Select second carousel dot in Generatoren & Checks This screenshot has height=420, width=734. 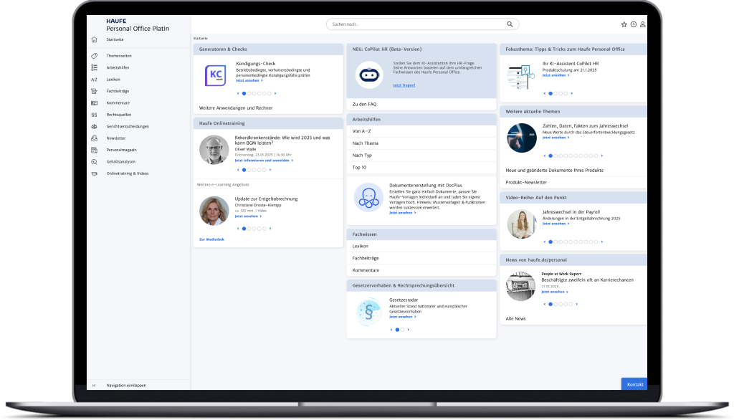[x=249, y=93]
